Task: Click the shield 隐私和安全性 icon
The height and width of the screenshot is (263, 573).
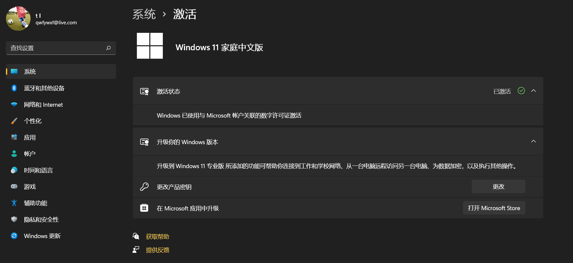Action: (x=14, y=219)
